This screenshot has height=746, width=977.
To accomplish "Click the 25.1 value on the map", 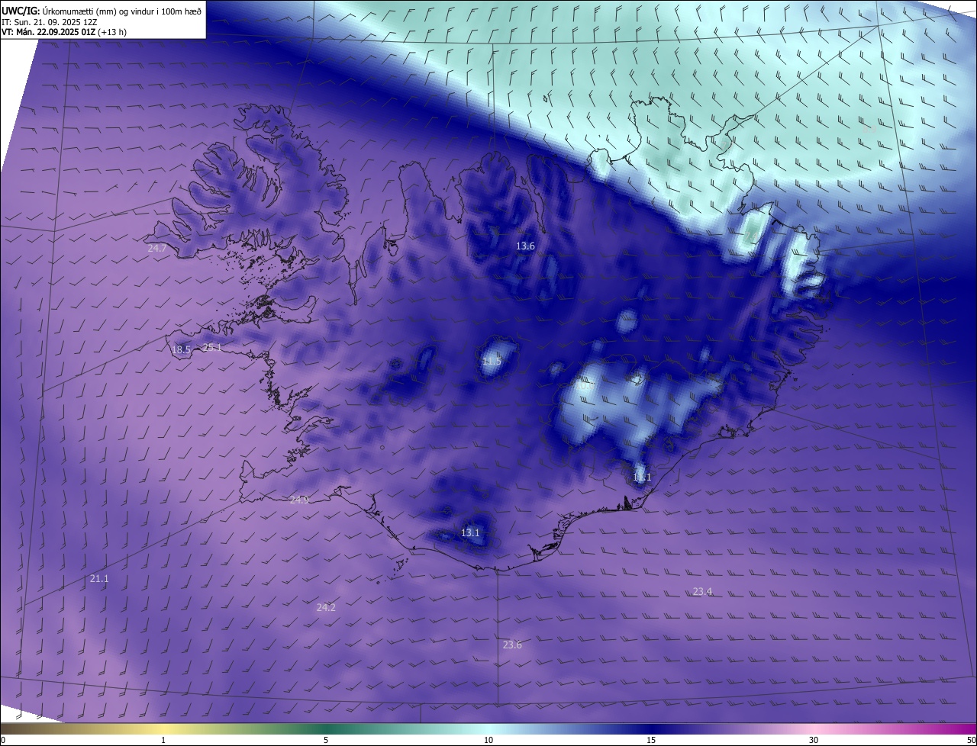I will click(x=211, y=348).
